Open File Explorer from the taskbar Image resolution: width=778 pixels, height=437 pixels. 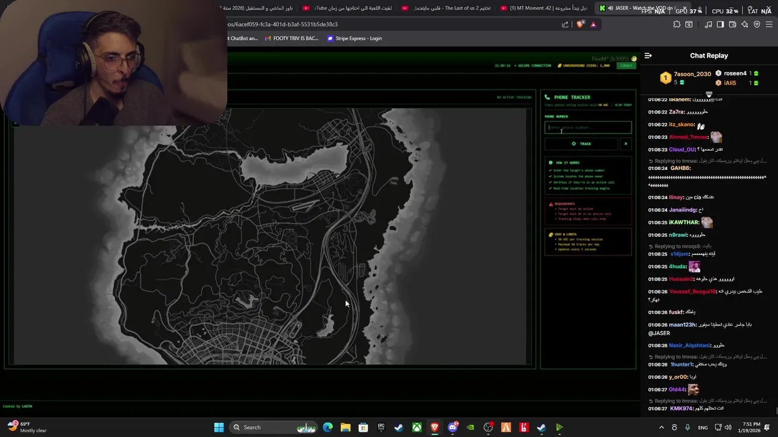pos(345,427)
